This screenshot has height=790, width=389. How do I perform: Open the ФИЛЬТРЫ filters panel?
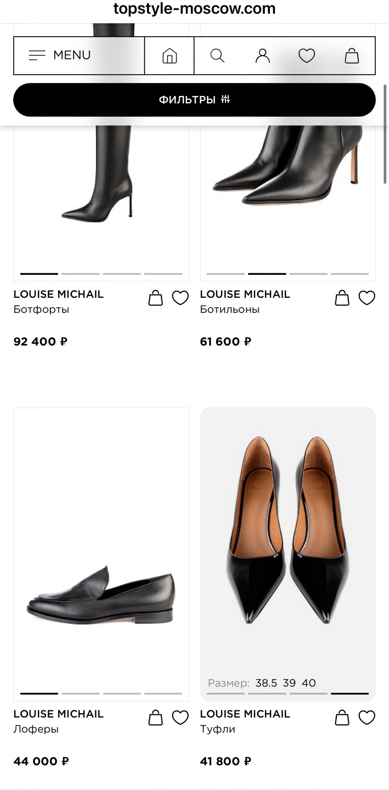click(x=194, y=100)
